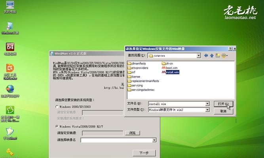The image size is (264, 158).
Task: Click the 浏览 button in Win$Man
Action: coord(133,133)
